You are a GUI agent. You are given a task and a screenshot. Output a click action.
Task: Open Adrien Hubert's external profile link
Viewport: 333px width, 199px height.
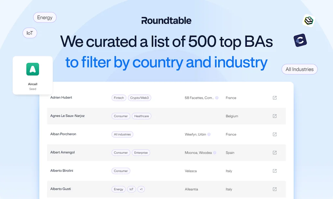coord(274,98)
